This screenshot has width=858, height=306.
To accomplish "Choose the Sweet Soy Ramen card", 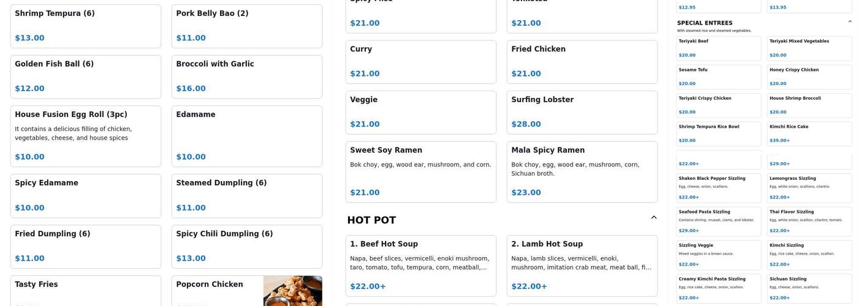I will (x=420, y=171).
